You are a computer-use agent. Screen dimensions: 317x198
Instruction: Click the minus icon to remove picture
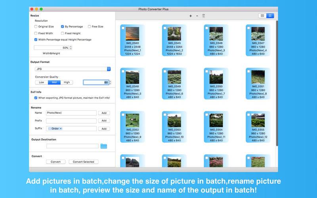click(197, 16)
